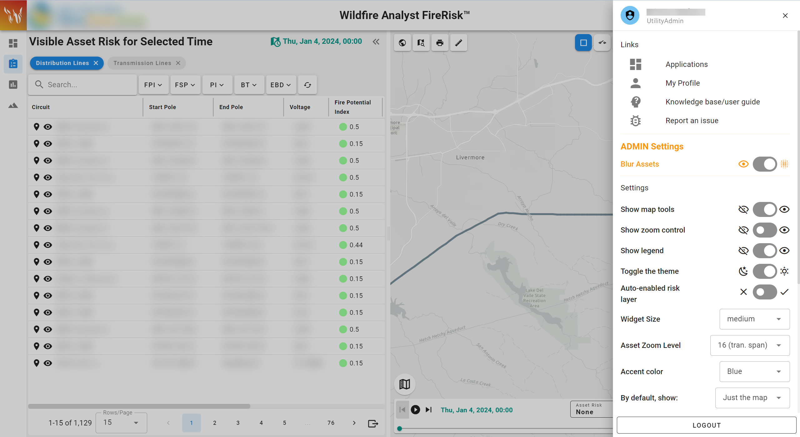
Task: Open the Widget Size dropdown
Action: 754,319
